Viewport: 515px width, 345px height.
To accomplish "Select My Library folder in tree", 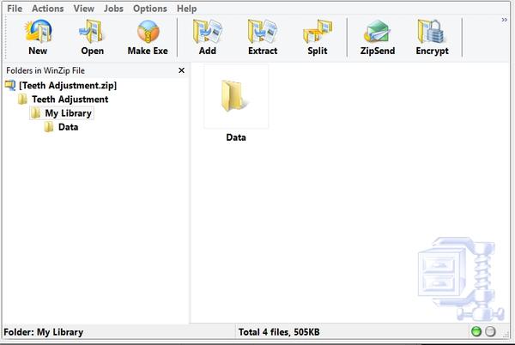I will click(68, 113).
